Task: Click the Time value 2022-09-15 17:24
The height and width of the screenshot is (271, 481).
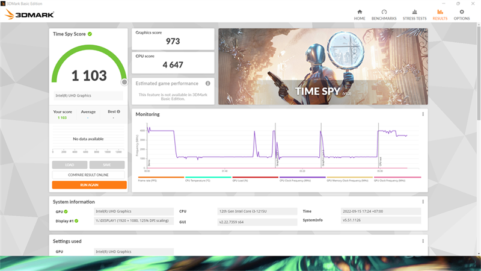Action: [x=381, y=211]
